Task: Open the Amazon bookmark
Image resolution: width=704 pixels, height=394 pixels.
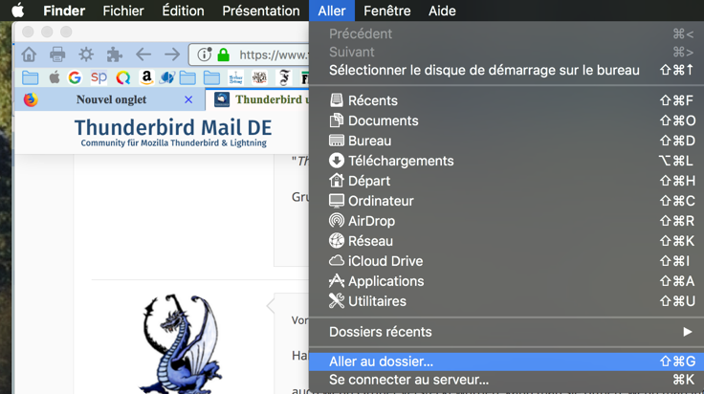Action: [x=146, y=77]
